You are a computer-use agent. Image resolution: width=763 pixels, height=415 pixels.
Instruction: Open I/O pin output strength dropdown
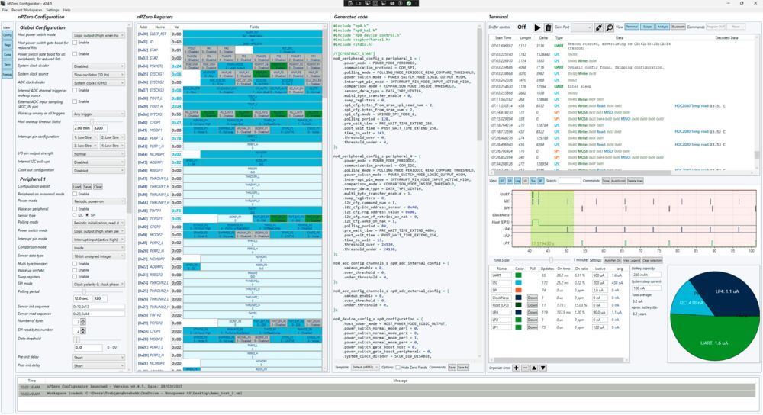[x=98, y=154]
